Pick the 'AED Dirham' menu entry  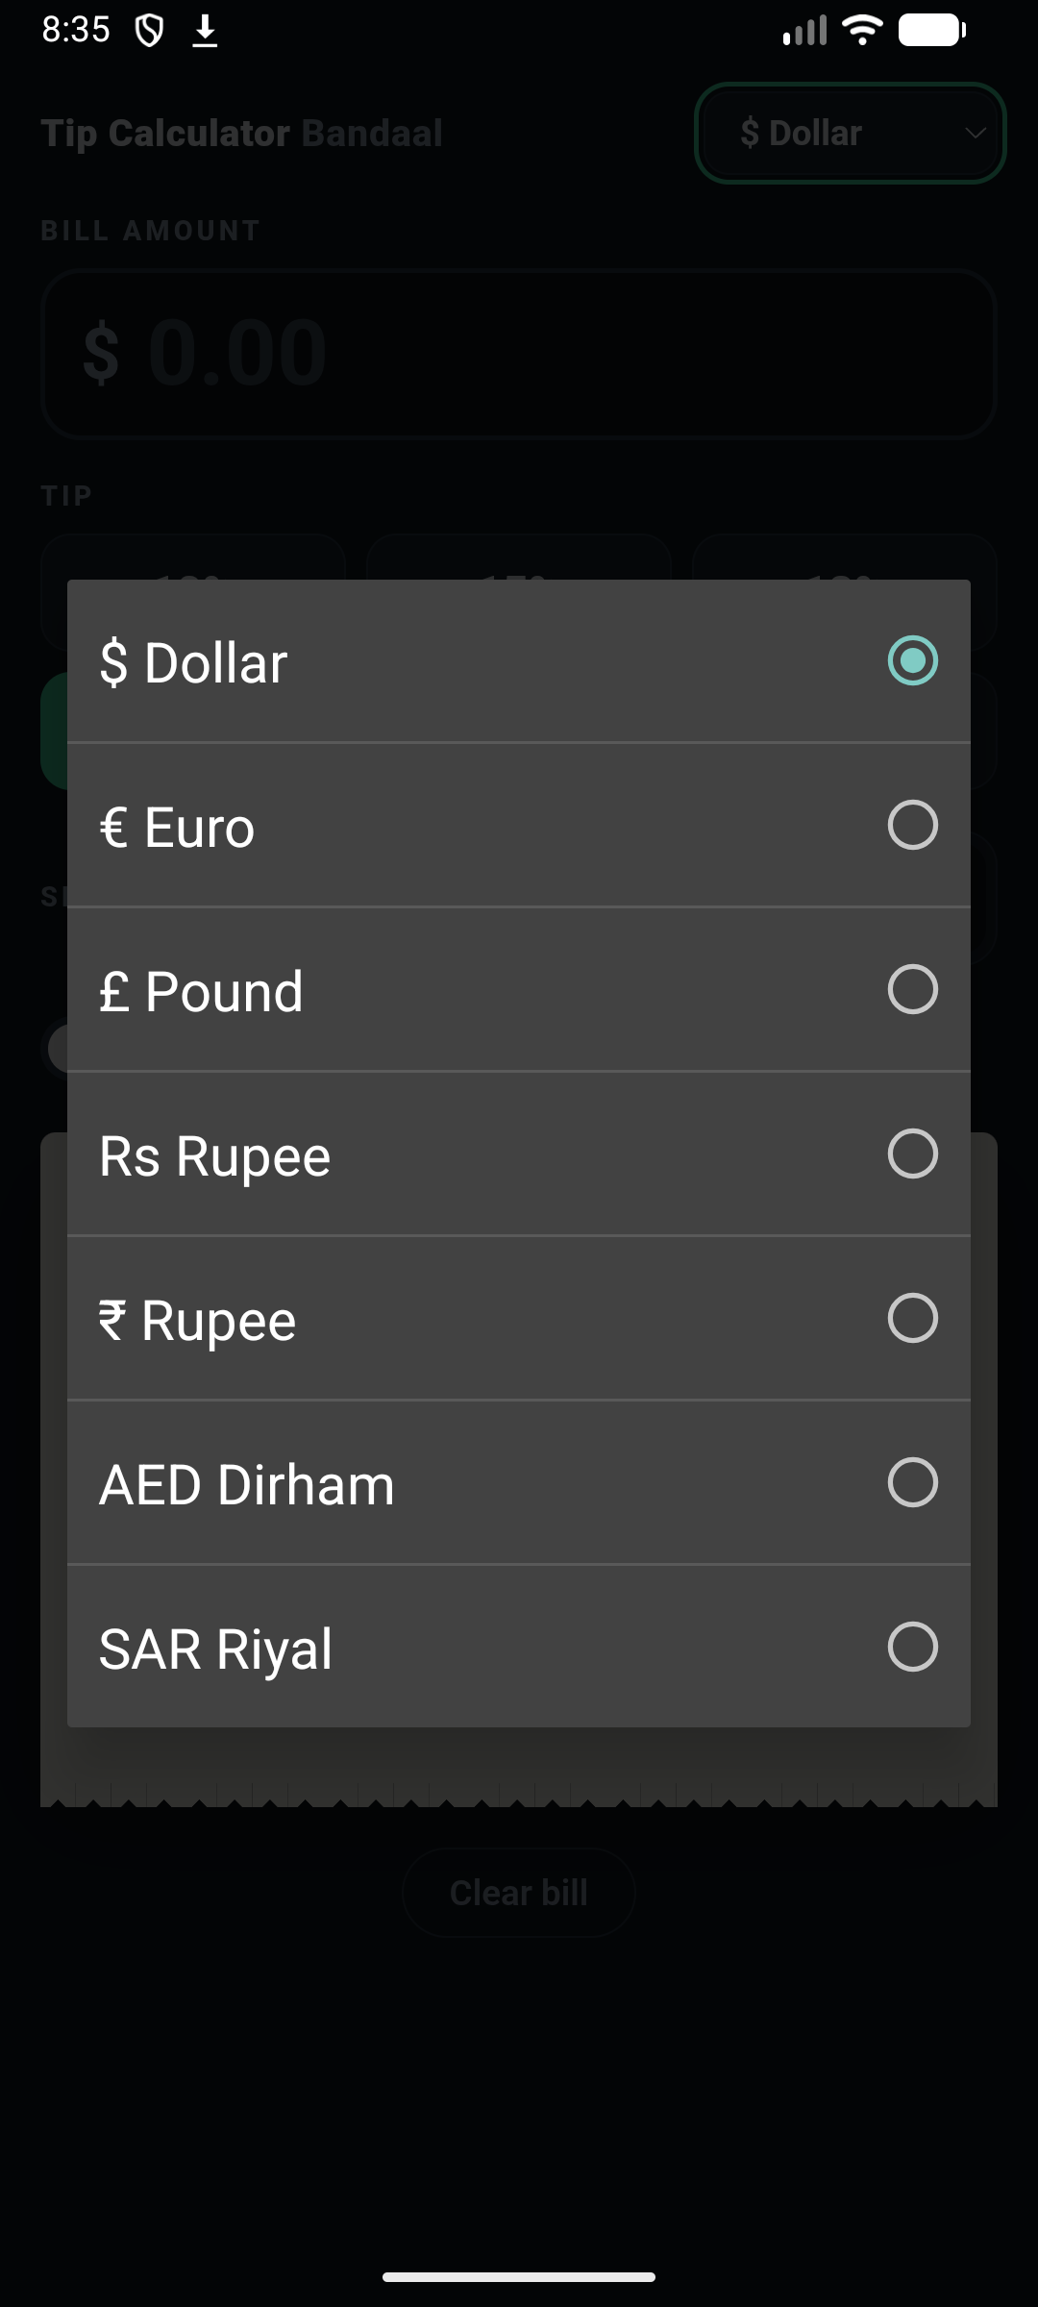coord(519,1483)
